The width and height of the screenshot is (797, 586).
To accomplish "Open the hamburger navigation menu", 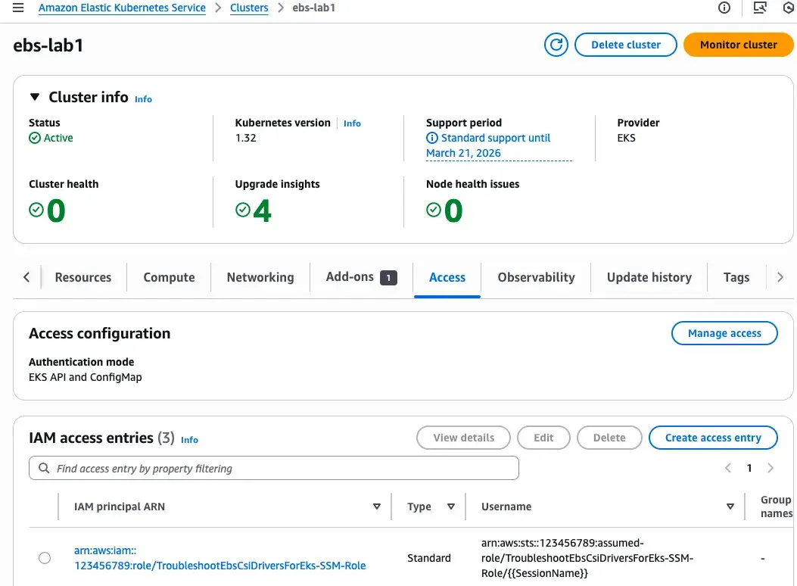I will pos(18,8).
